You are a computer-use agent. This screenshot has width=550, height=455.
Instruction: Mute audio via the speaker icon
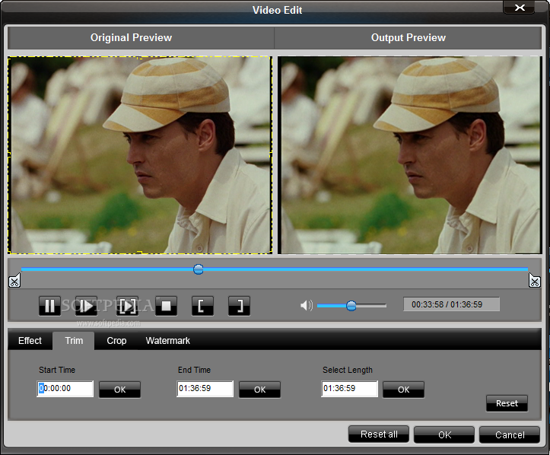[x=307, y=306]
